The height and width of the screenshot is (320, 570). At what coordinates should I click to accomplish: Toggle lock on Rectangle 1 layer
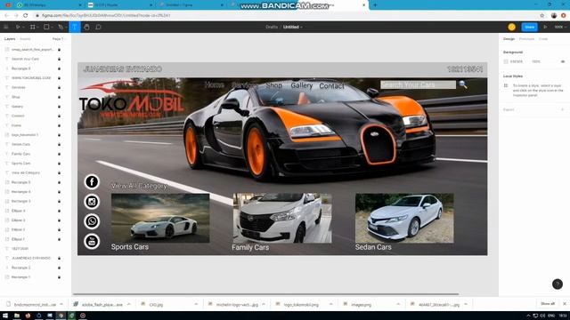click(x=60, y=277)
